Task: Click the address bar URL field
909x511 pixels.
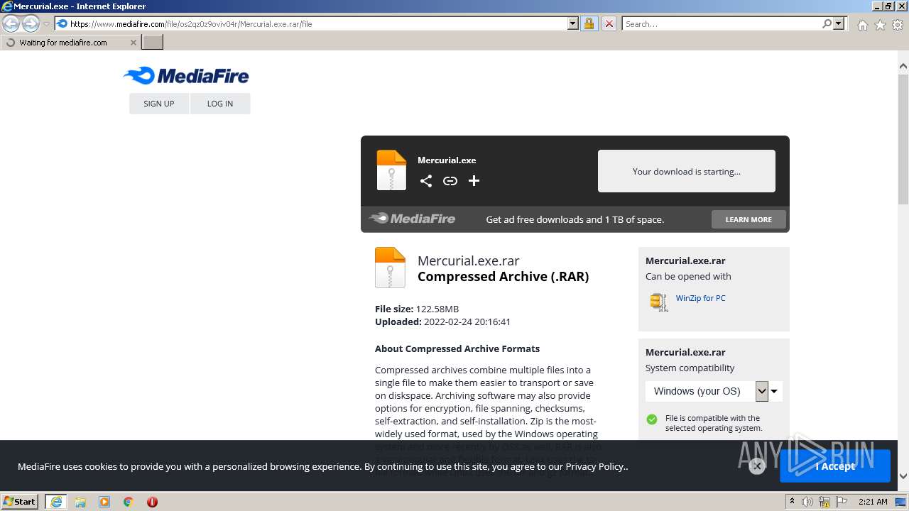Action: tap(317, 23)
